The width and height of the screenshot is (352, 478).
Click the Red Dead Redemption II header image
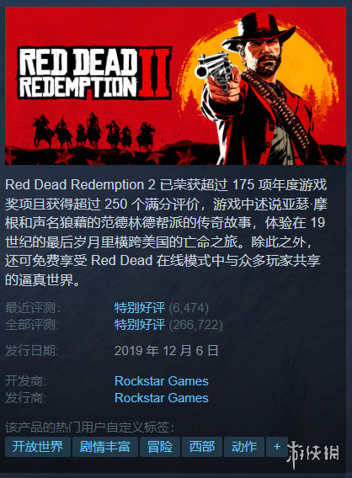pos(175,86)
